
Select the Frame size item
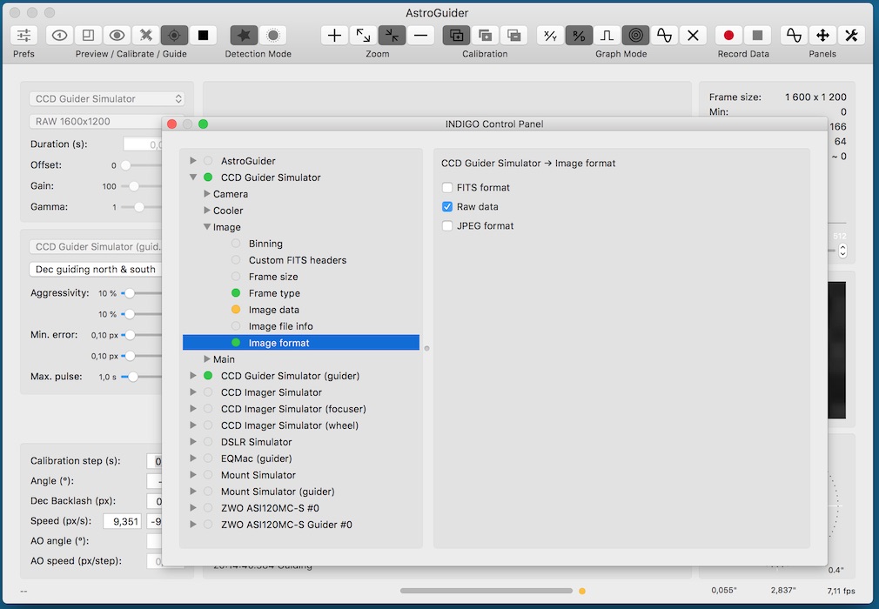(x=273, y=277)
